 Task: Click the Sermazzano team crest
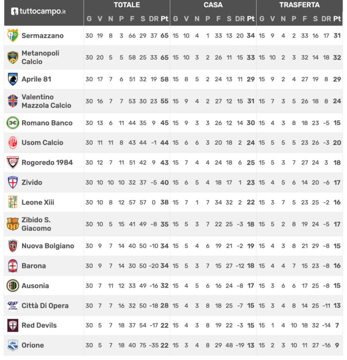click(x=13, y=35)
